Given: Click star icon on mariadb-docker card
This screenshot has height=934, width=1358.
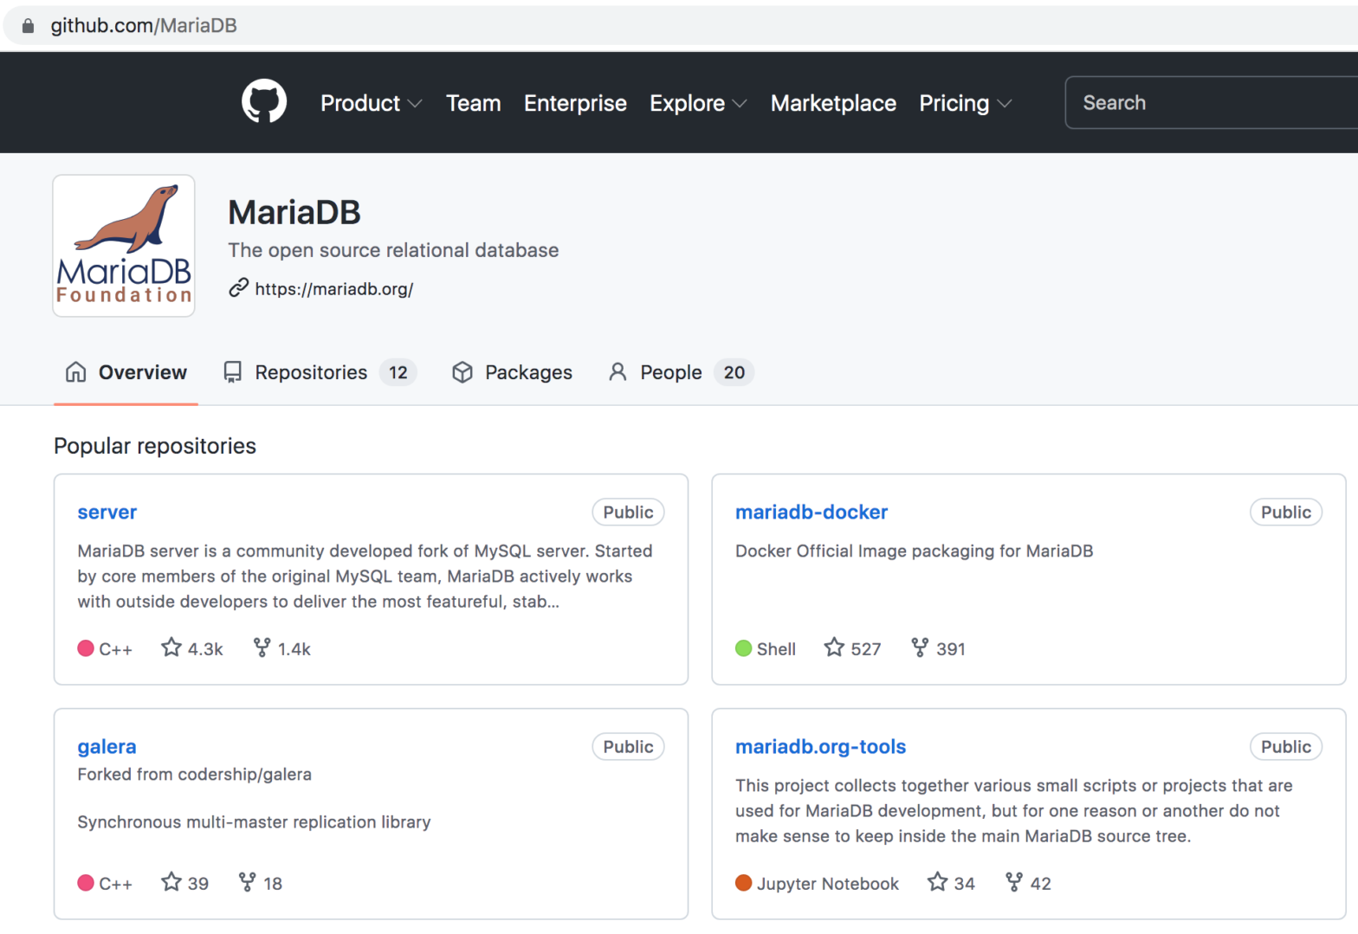Looking at the screenshot, I should [834, 647].
